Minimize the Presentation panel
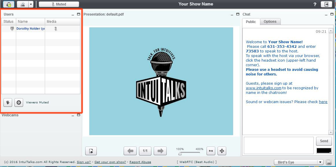 [x=232, y=15]
